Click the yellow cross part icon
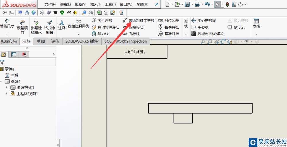The width and height of the screenshot is (287, 147). 75,12
